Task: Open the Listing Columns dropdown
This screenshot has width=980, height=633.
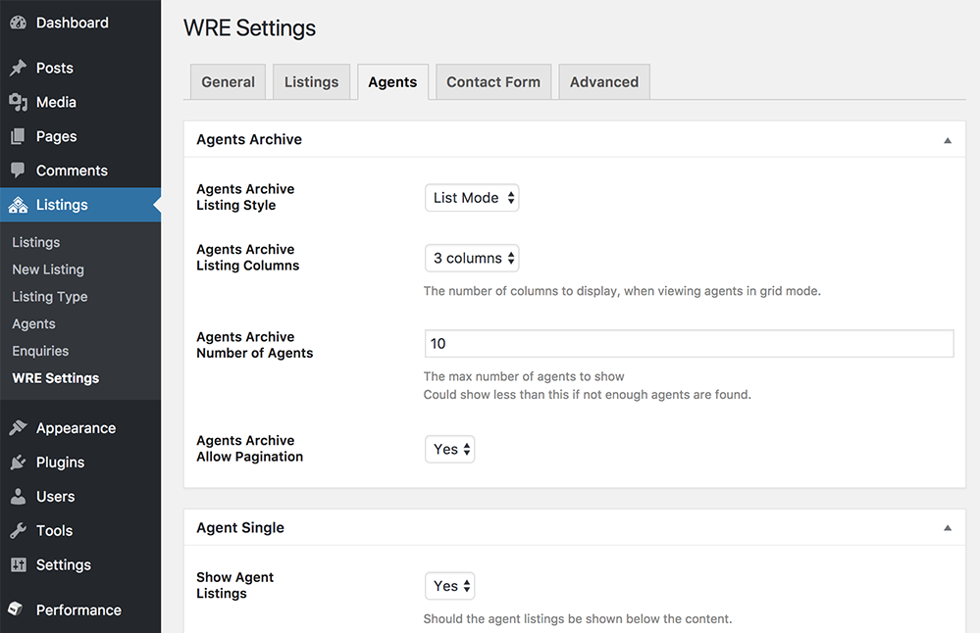Action: pos(472,259)
